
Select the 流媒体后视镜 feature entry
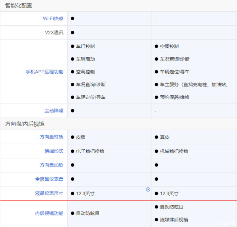174,220
